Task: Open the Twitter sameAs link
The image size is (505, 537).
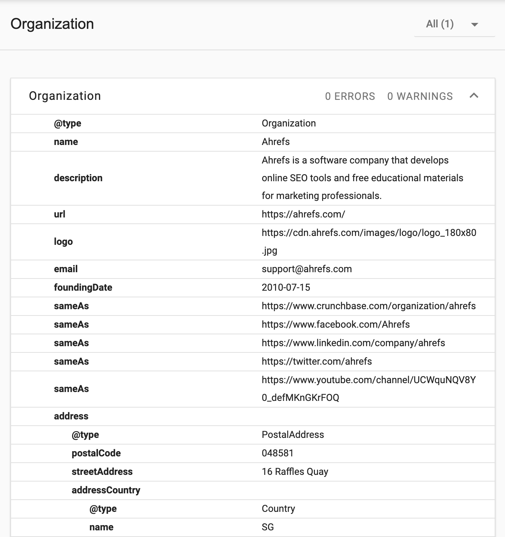Action: click(317, 362)
